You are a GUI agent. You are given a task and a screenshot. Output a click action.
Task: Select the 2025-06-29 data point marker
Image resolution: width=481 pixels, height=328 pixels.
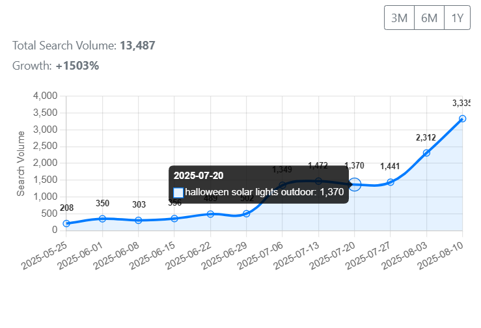247,213
